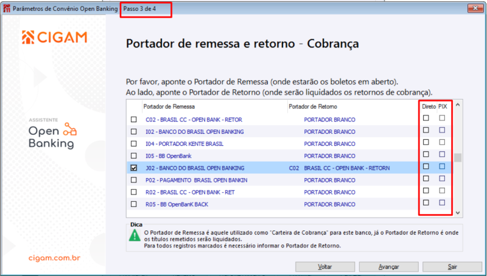The image size is (487, 276).
Task: Enable Direto for the C02 - BRASIL CC row
Action: point(426,118)
